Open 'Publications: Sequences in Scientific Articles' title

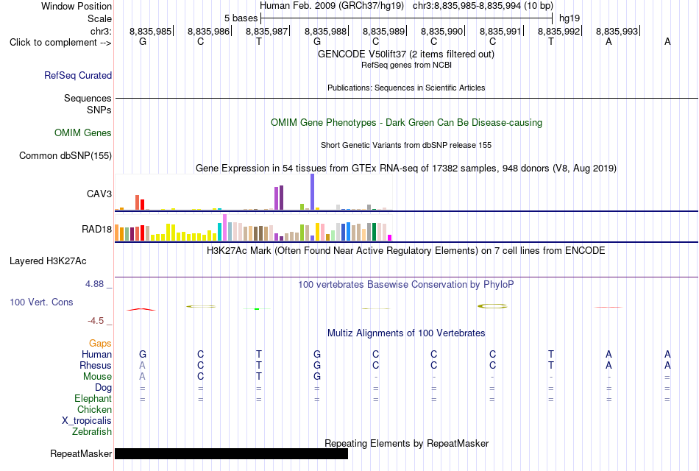[x=406, y=88]
